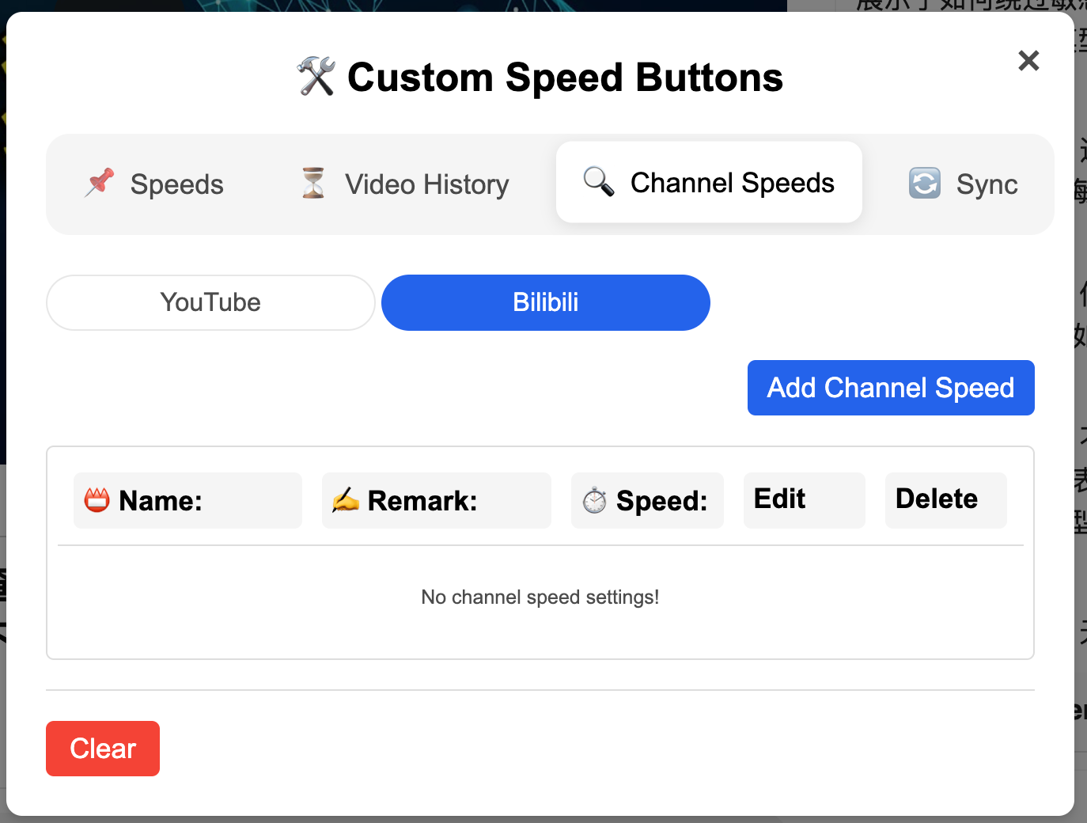Switch to the Video History tab

coord(404,184)
